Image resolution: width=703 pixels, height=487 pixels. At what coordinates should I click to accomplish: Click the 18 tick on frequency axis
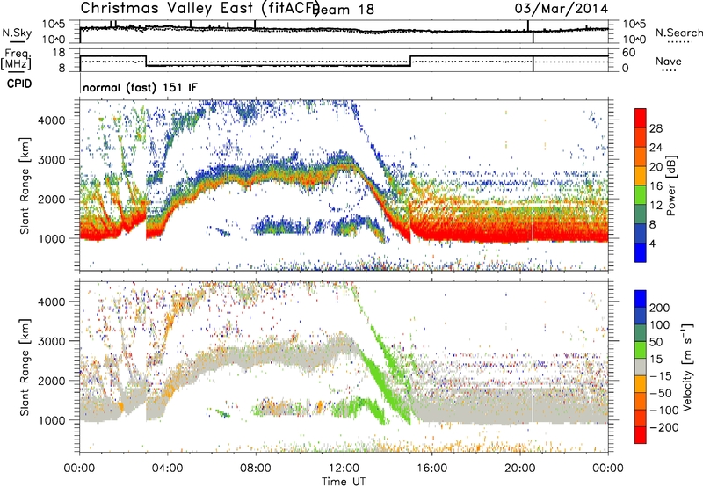[x=59, y=53]
